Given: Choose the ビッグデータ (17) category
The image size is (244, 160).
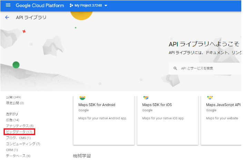Looking at the screenshot, I should pyautogui.click(x=19, y=132).
